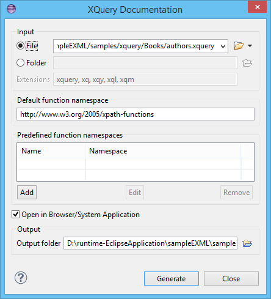The height and width of the screenshot is (299, 271).
Task: Click the Close button
Action: 231,278
